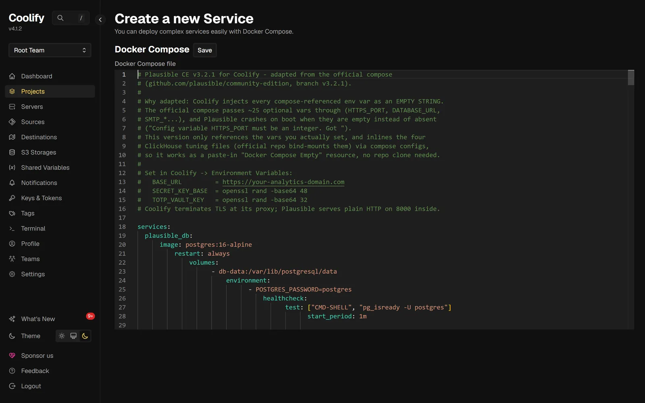Click the 'pg_isready -U postgres' test string
The height and width of the screenshot is (403, 645).
[403, 307]
